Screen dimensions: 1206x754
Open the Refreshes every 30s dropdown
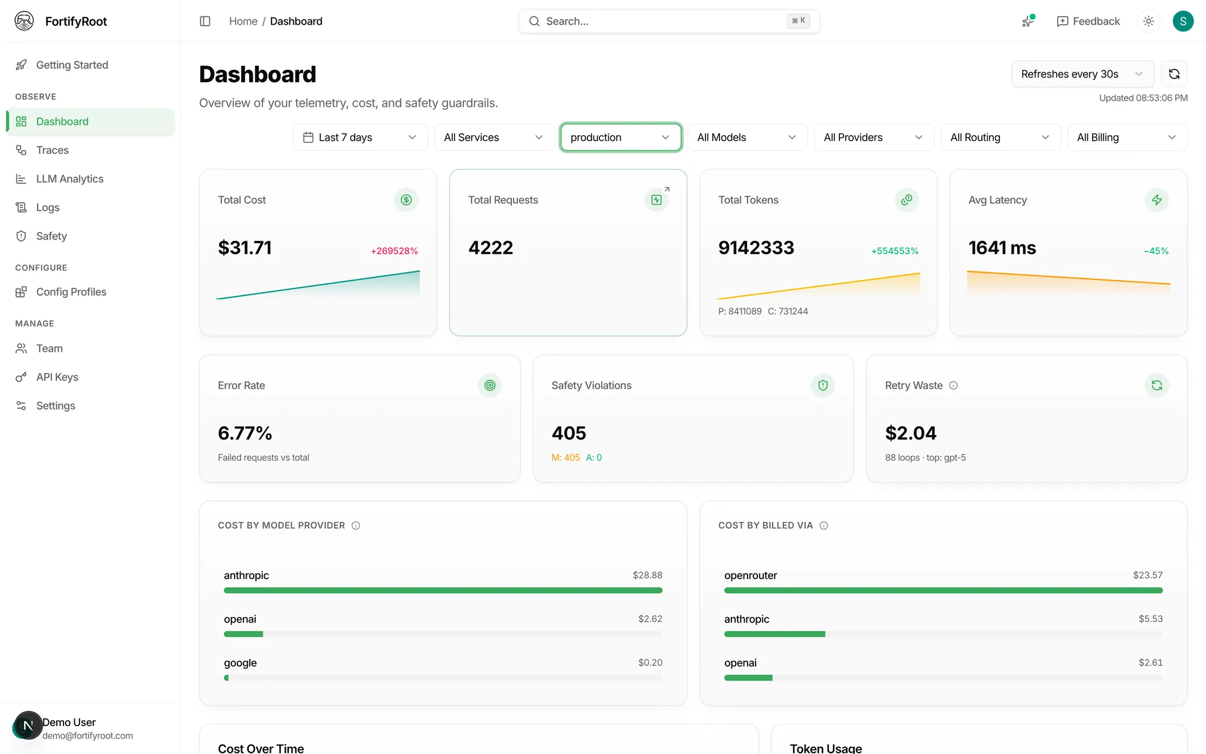pyautogui.click(x=1082, y=74)
